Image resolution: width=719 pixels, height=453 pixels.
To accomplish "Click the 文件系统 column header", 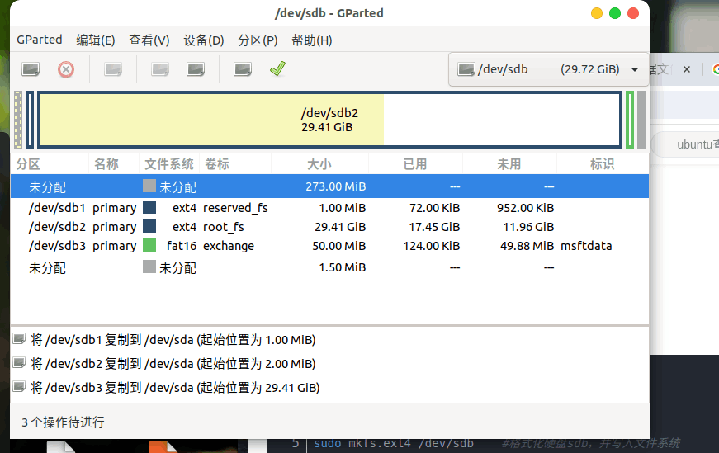I will [x=168, y=164].
